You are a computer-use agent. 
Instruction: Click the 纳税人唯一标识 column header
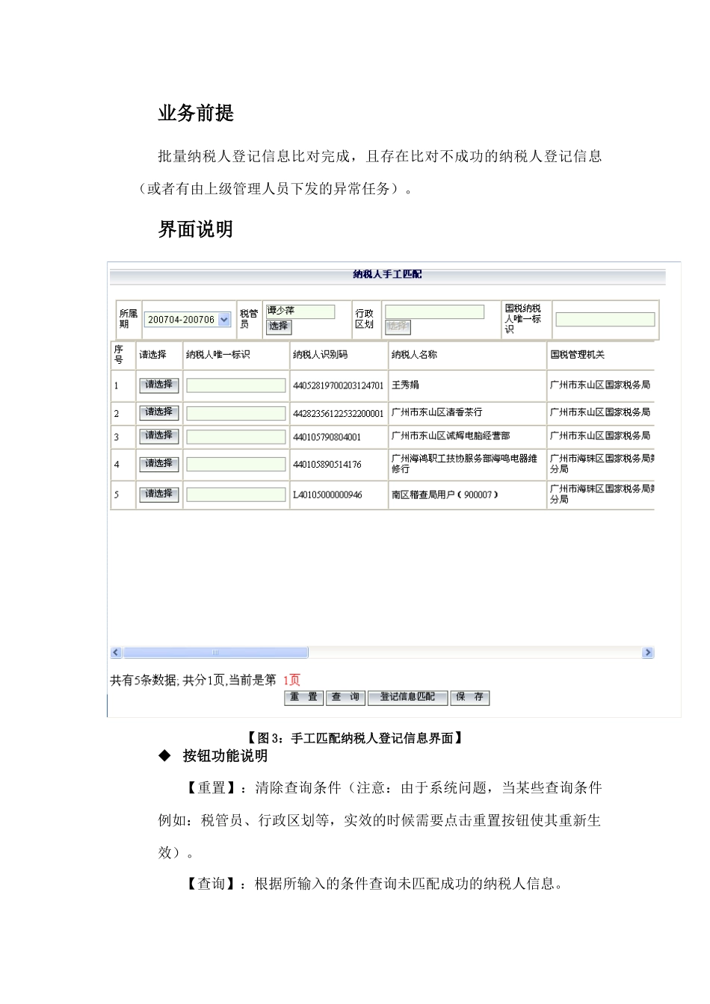click(x=217, y=355)
